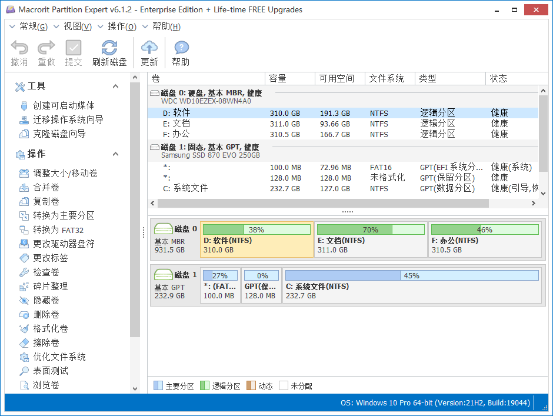Click the 重做 (redo) toolbar icon
This screenshot has width=553, height=416.
coord(46,47)
